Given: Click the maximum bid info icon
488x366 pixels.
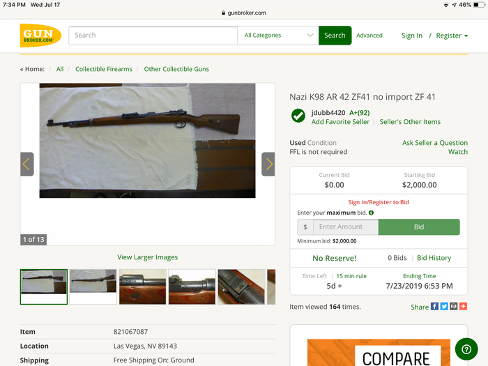Looking at the screenshot, I should pyautogui.click(x=371, y=213).
